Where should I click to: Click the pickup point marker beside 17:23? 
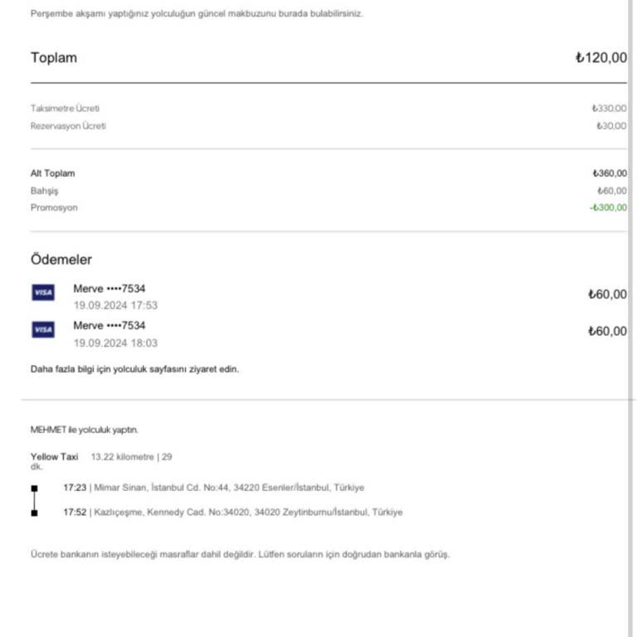click(34, 488)
